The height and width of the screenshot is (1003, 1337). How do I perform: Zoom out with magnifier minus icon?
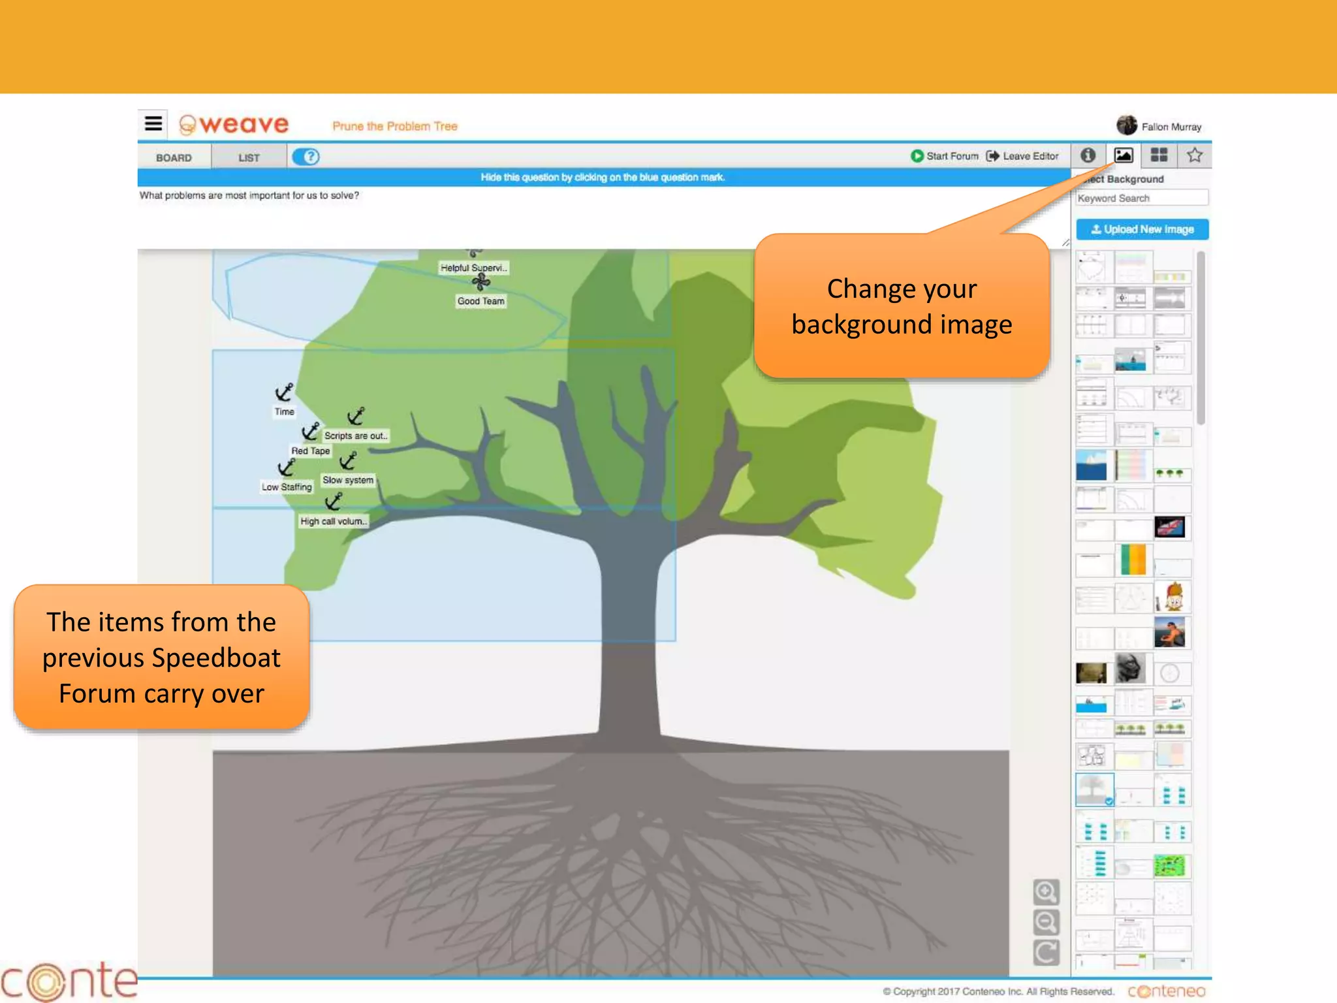pyautogui.click(x=1046, y=922)
